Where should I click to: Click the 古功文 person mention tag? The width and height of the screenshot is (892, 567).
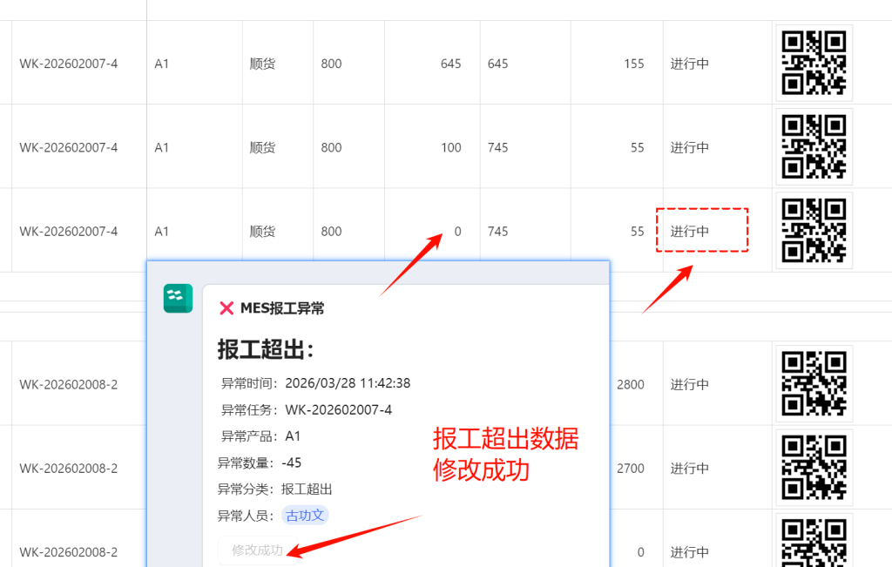305,516
